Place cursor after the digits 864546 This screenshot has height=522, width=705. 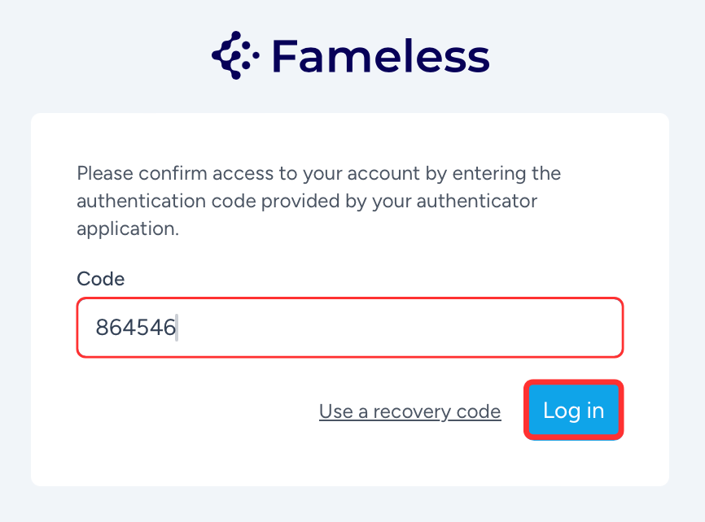[x=177, y=328]
